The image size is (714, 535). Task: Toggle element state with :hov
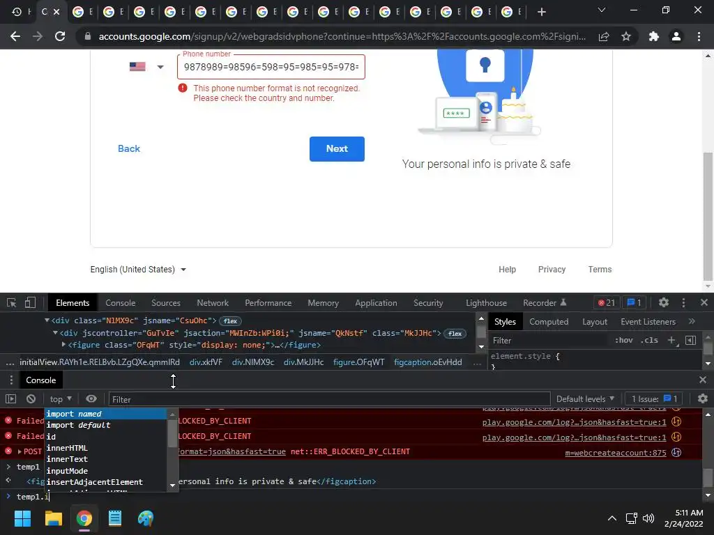tap(624, 340)
